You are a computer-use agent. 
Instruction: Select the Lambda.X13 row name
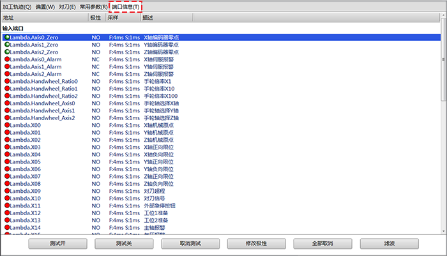(x=25, y=220)
